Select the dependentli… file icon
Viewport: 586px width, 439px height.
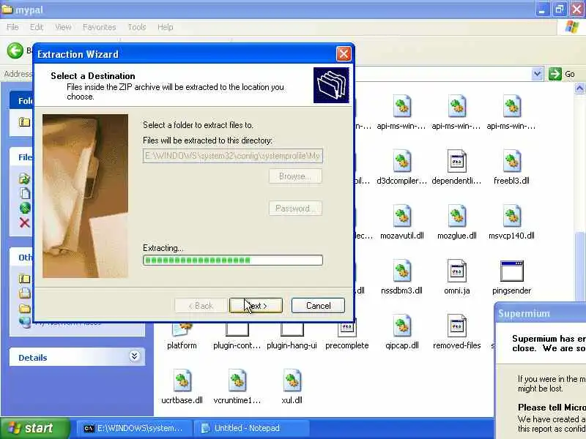[x=456, y=161]
